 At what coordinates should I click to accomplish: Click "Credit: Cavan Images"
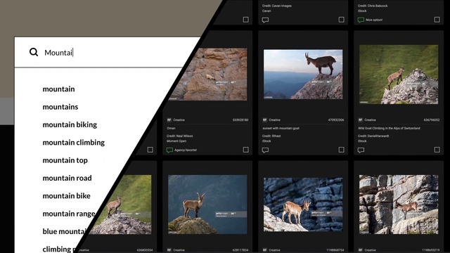point(277,6)
